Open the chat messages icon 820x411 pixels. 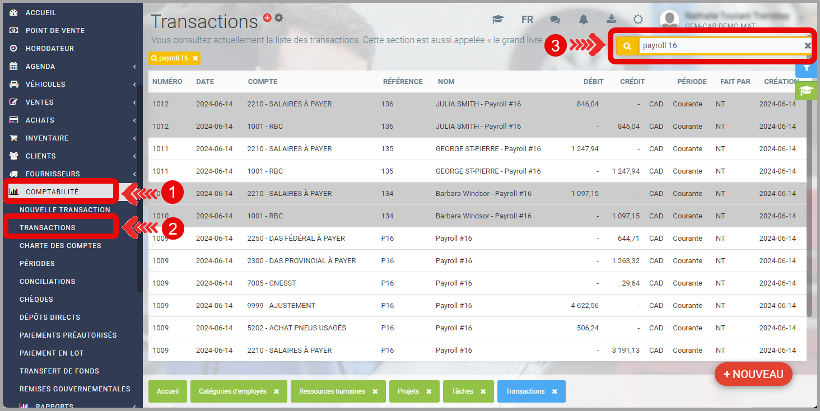[x=555, y=20]
